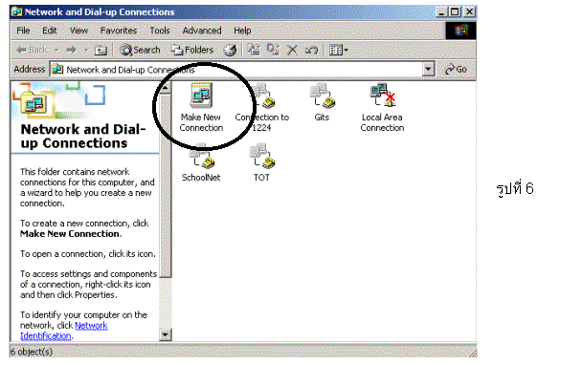Image resolution: width=582 pixels, height=365 pixels.
Task: Click the Back toolbar button
Action: (32, 50)
